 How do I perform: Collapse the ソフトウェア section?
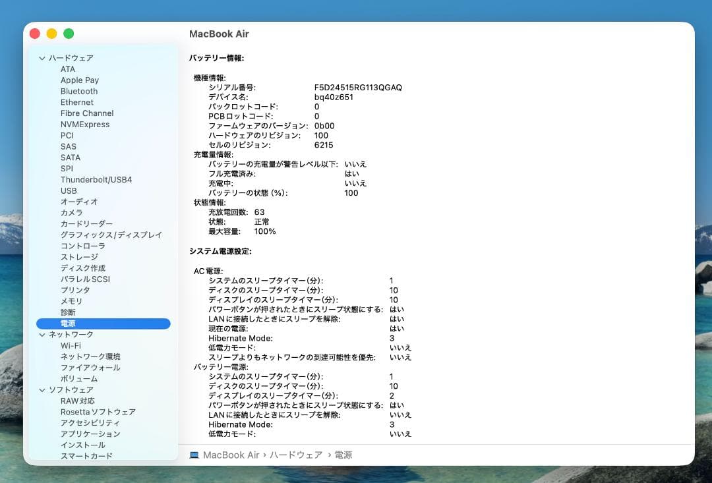(x=42, y=389)
